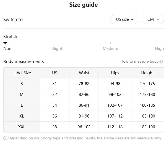Click the How to measure body link

pos(139,62)
